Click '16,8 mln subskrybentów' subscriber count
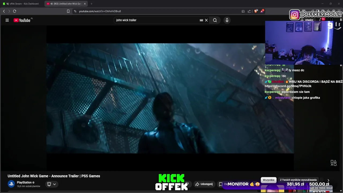This screenshot has height=193, width=343. pos(28,186)
